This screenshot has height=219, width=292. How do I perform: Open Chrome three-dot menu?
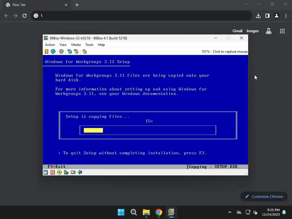[286, 16]
